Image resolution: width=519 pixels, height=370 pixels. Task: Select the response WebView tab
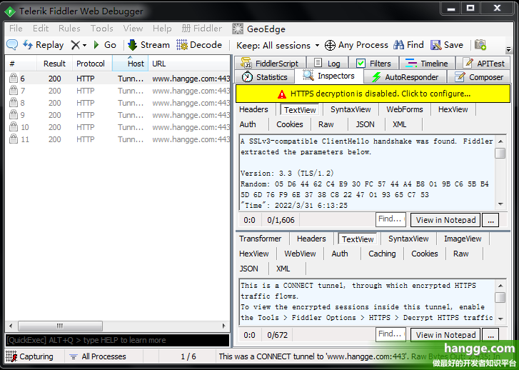click(300, 254)
